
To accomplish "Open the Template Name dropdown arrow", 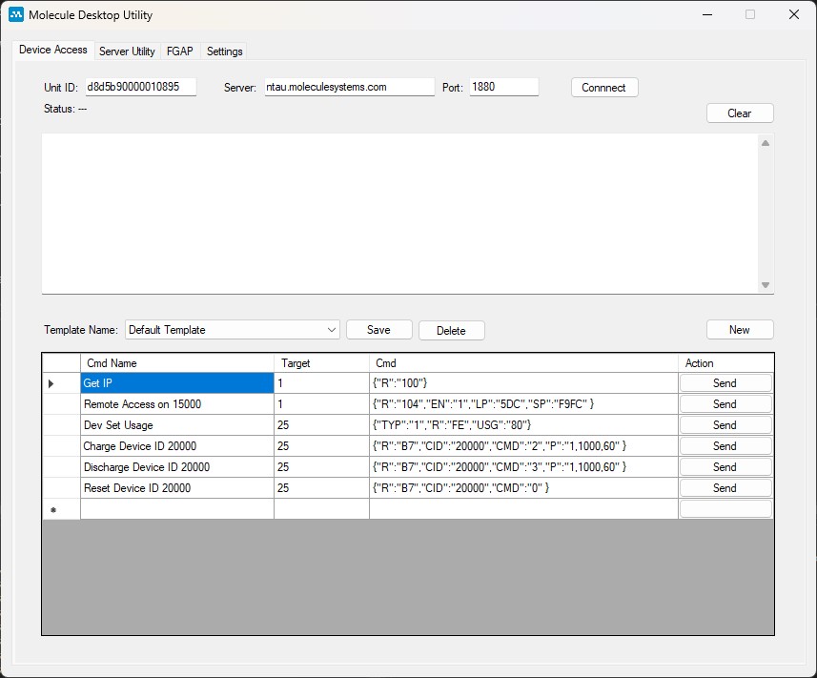I will (x=329, y=330).
